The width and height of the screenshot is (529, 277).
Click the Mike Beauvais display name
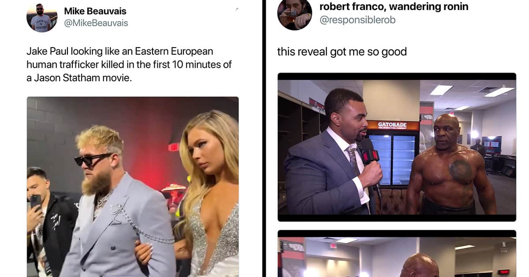(95, 11)
